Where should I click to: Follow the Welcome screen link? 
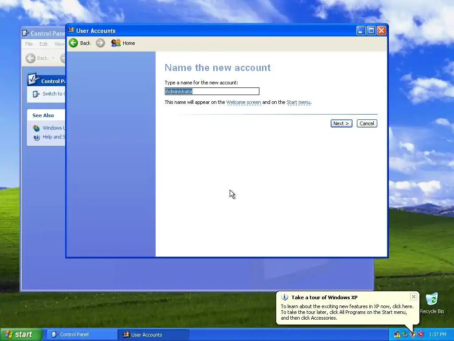243,102
